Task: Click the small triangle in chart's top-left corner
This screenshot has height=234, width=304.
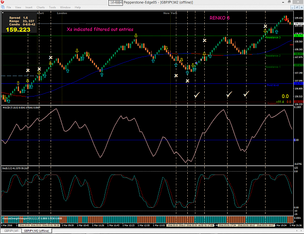Action: [3, 13]
